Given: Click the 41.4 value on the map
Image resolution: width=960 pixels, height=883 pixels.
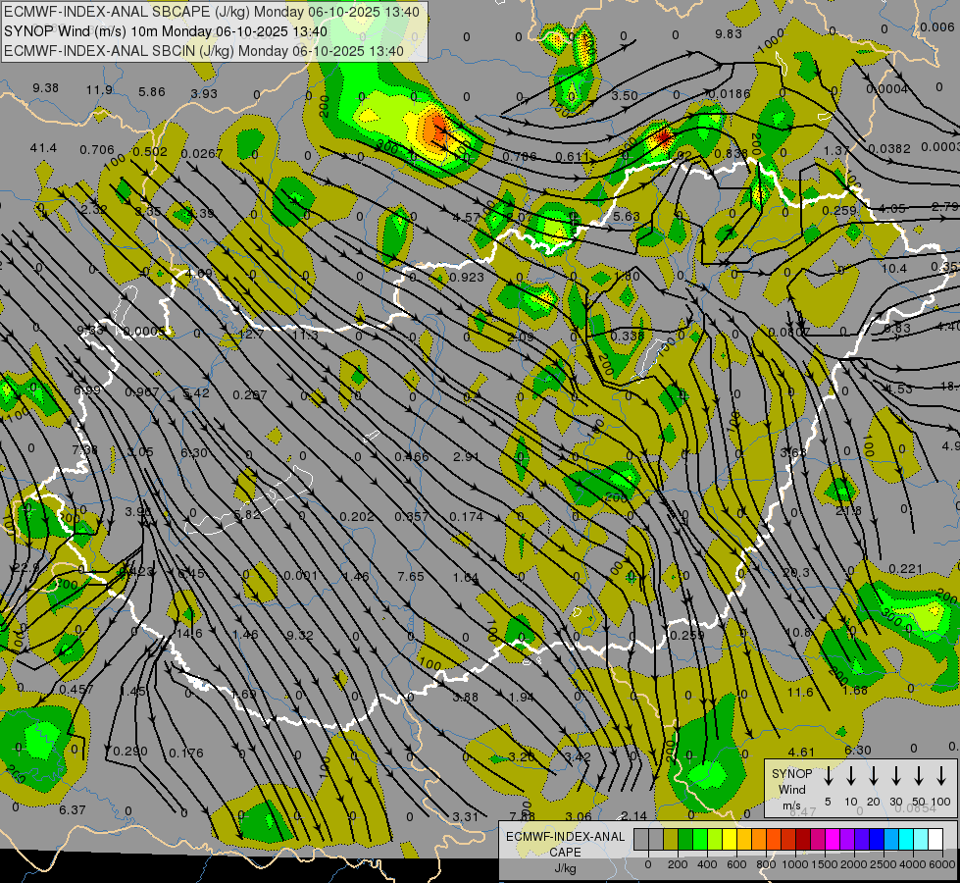Looking at the screenshot, I should (43, 148).
